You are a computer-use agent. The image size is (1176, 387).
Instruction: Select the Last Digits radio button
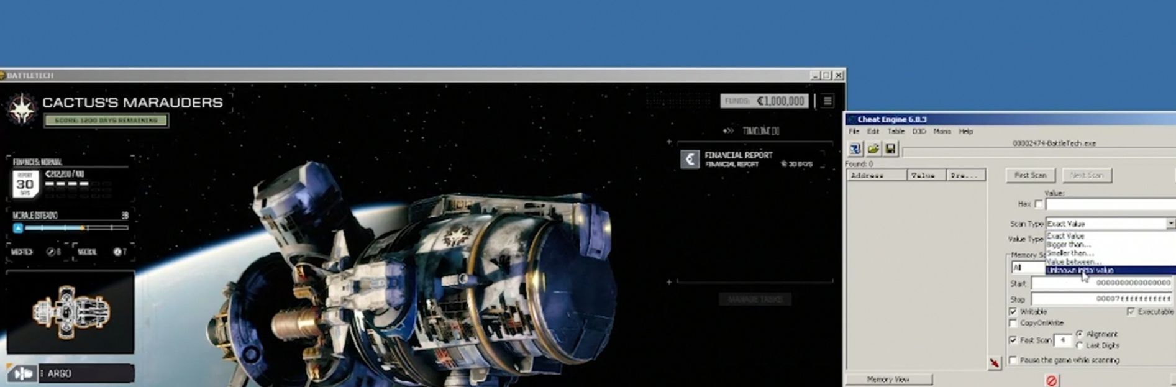click(x=1080, y=345)
